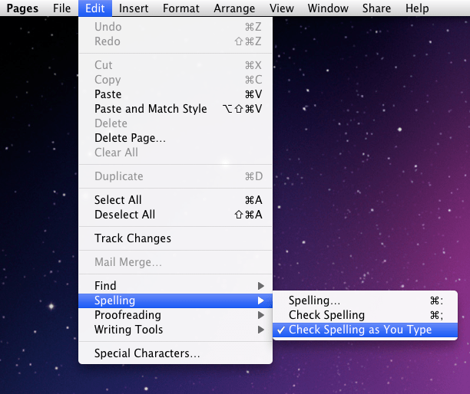Expand the Find submenu
The image size is (470, 394).
coord(175,286)
